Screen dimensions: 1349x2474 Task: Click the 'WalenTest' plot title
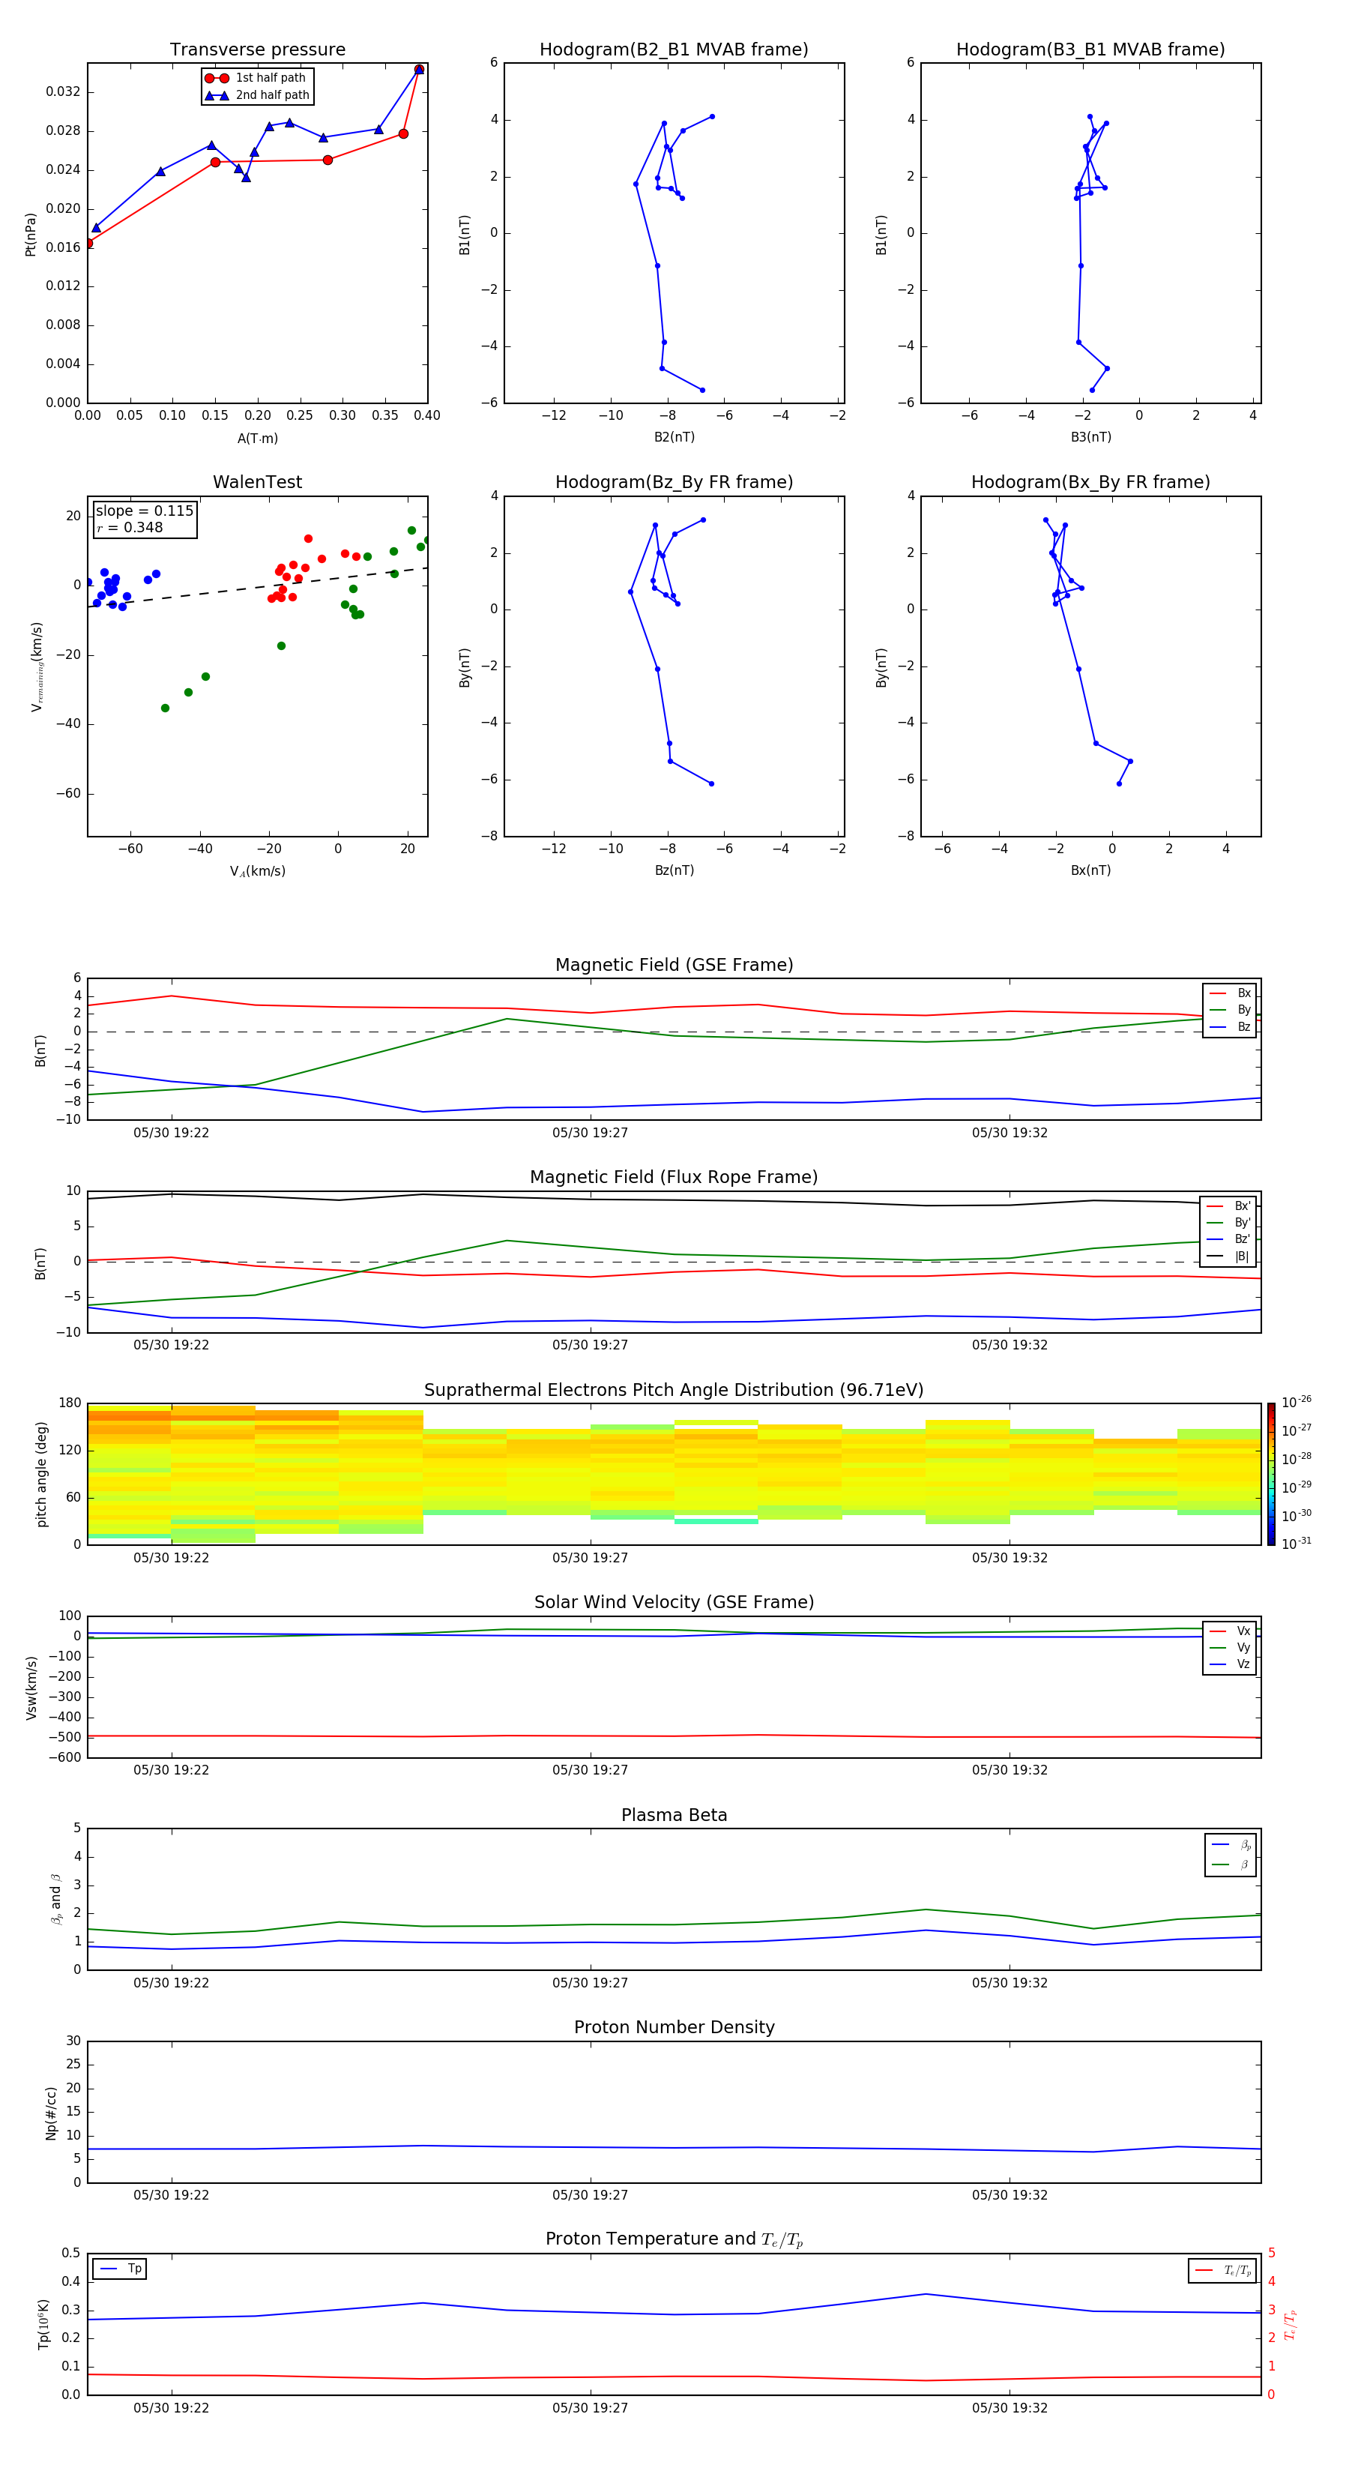click(x=257, y=482)
